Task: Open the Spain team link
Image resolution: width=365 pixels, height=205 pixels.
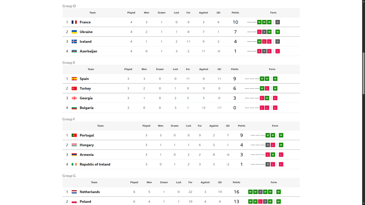Action: point(84,79)
